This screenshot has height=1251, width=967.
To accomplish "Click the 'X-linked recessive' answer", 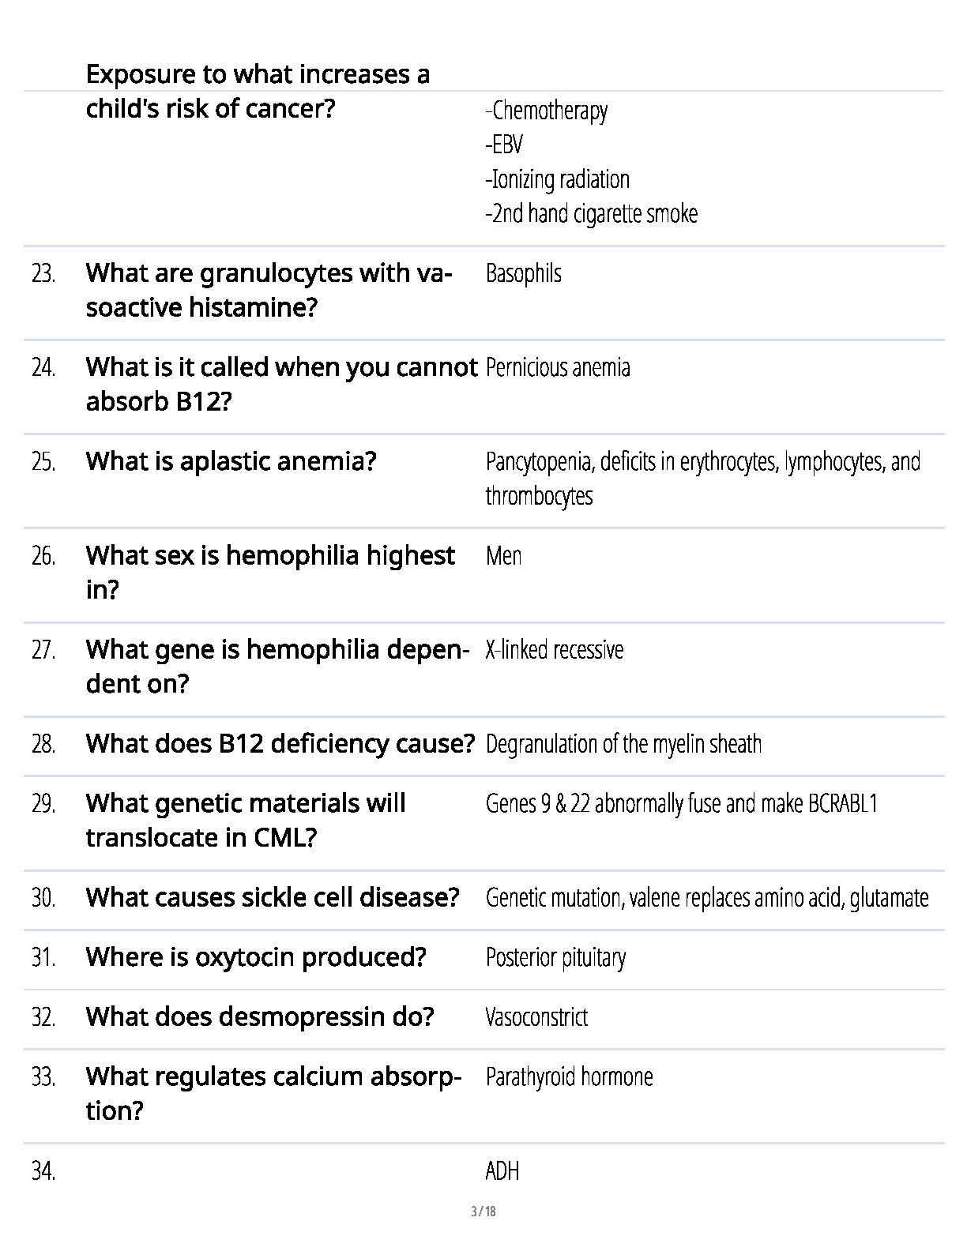I will coord(555,650).
